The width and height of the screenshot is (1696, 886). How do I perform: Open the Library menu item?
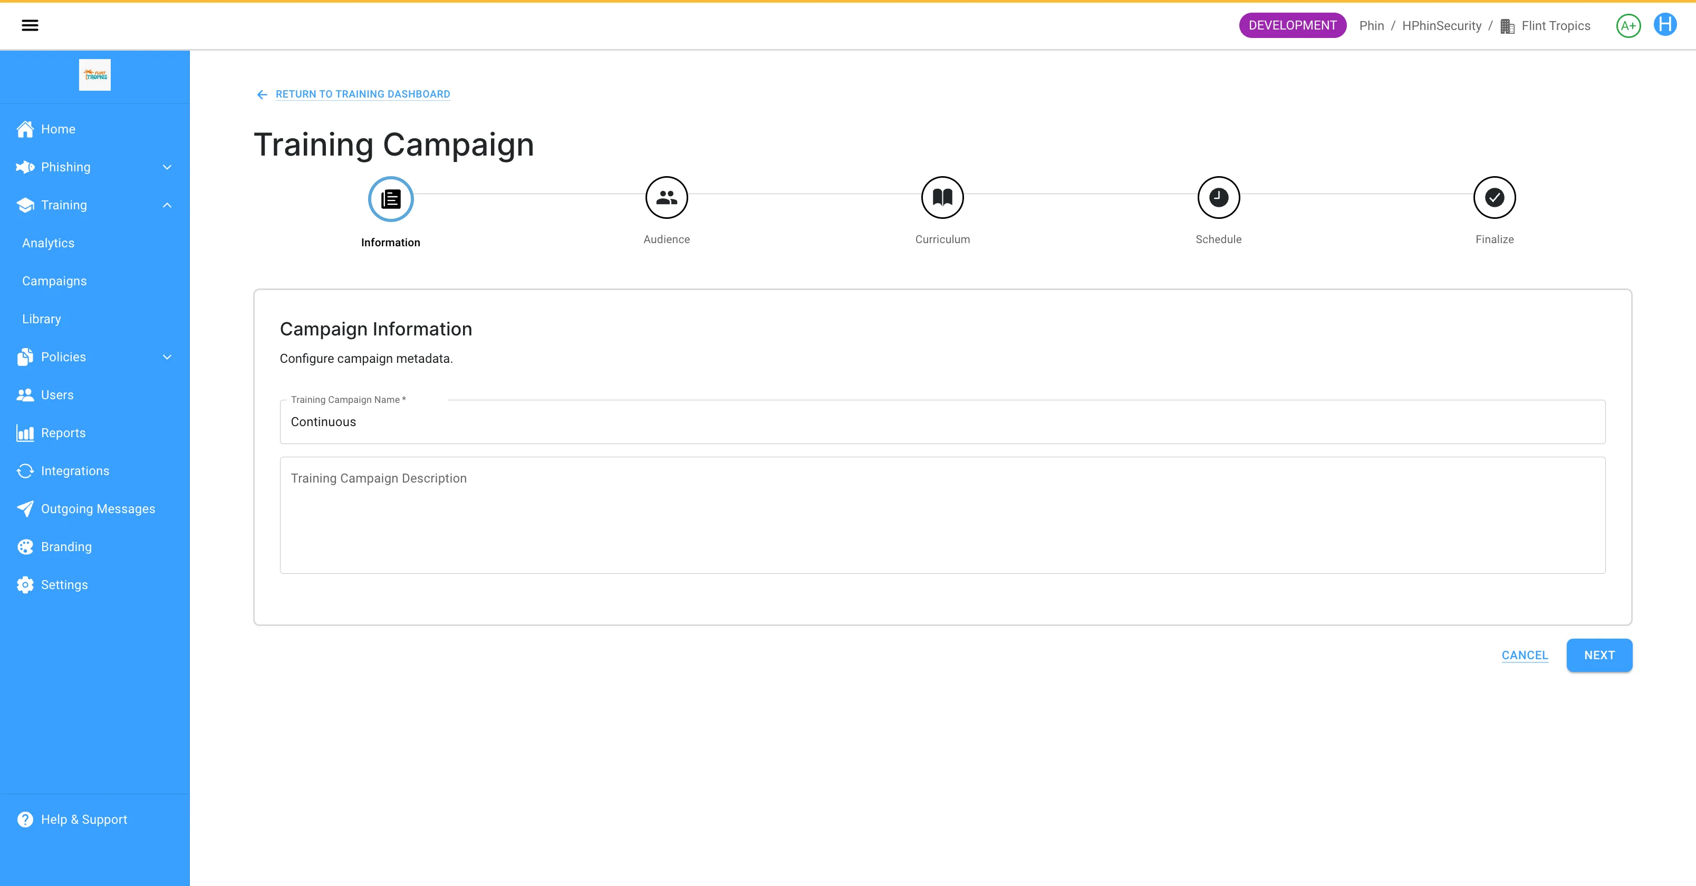tap(42, 319)
